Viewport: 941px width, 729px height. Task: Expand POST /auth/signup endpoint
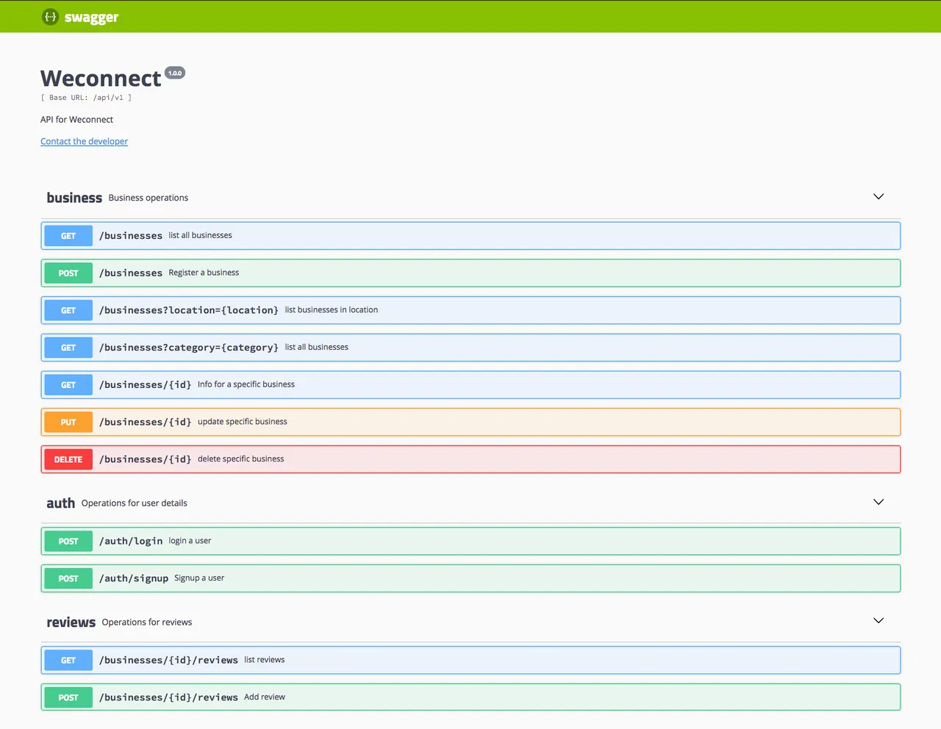pos(470,578)
